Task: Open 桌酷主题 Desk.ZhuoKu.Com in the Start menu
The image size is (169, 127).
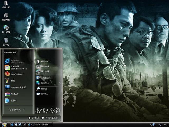Action: click(x=16, y=67)
